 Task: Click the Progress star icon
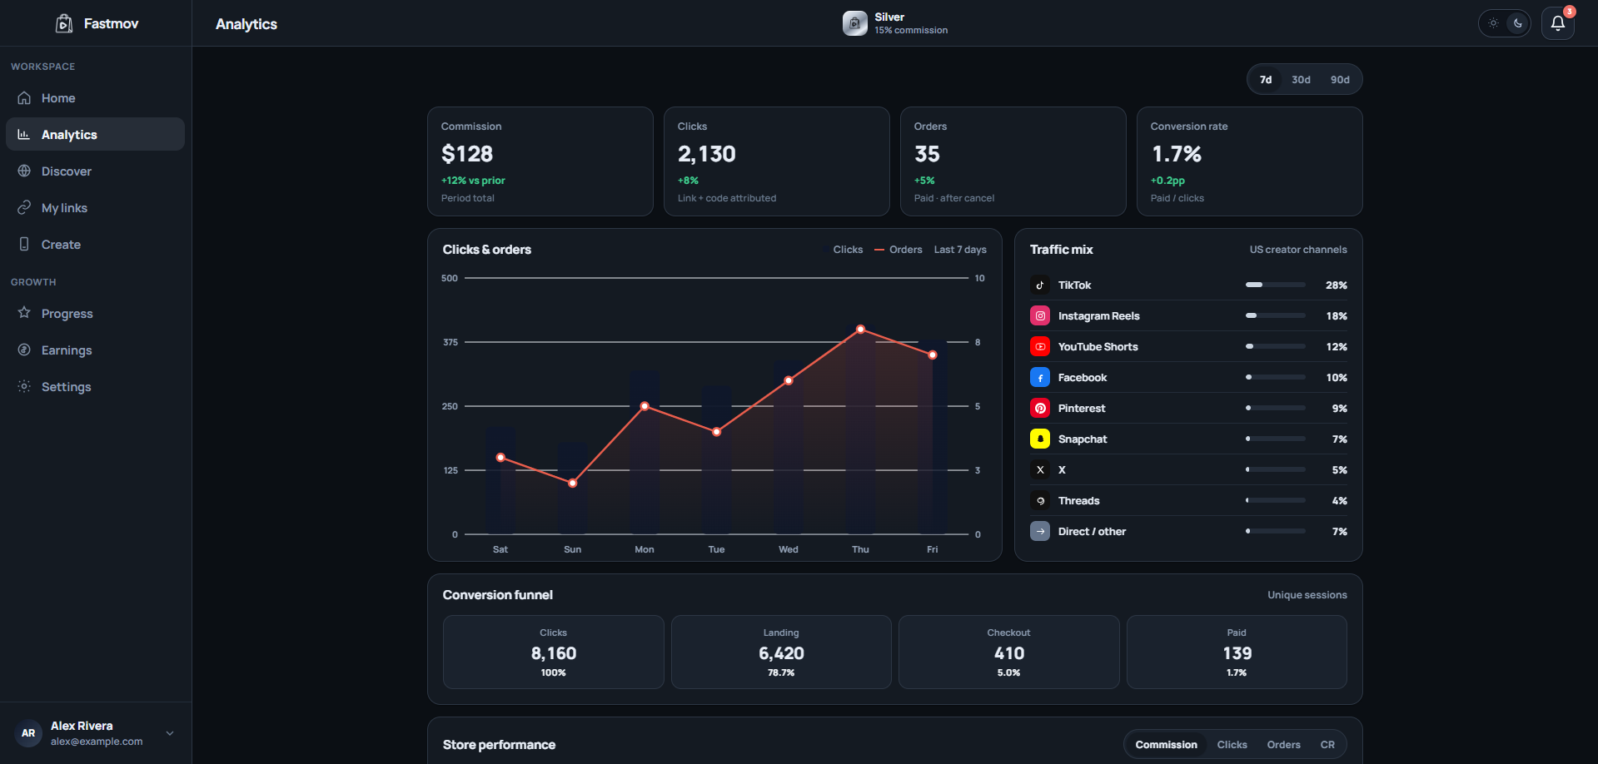click(24, 313)
